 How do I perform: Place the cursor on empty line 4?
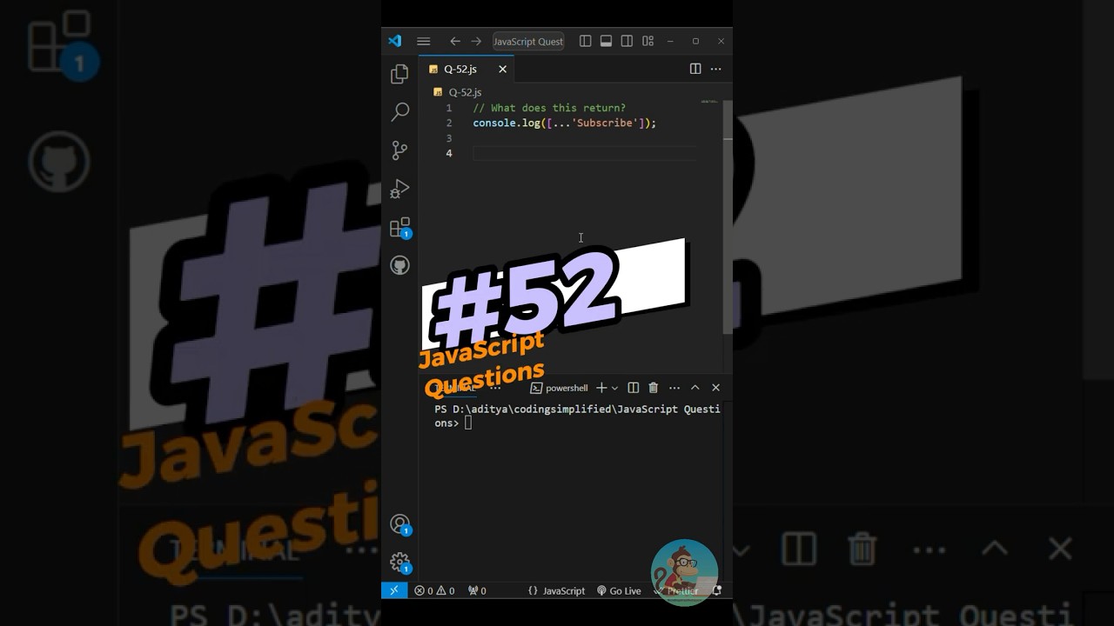(583, 153)
